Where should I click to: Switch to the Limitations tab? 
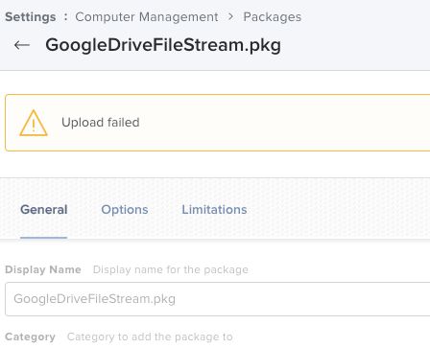tap(214, 210)
